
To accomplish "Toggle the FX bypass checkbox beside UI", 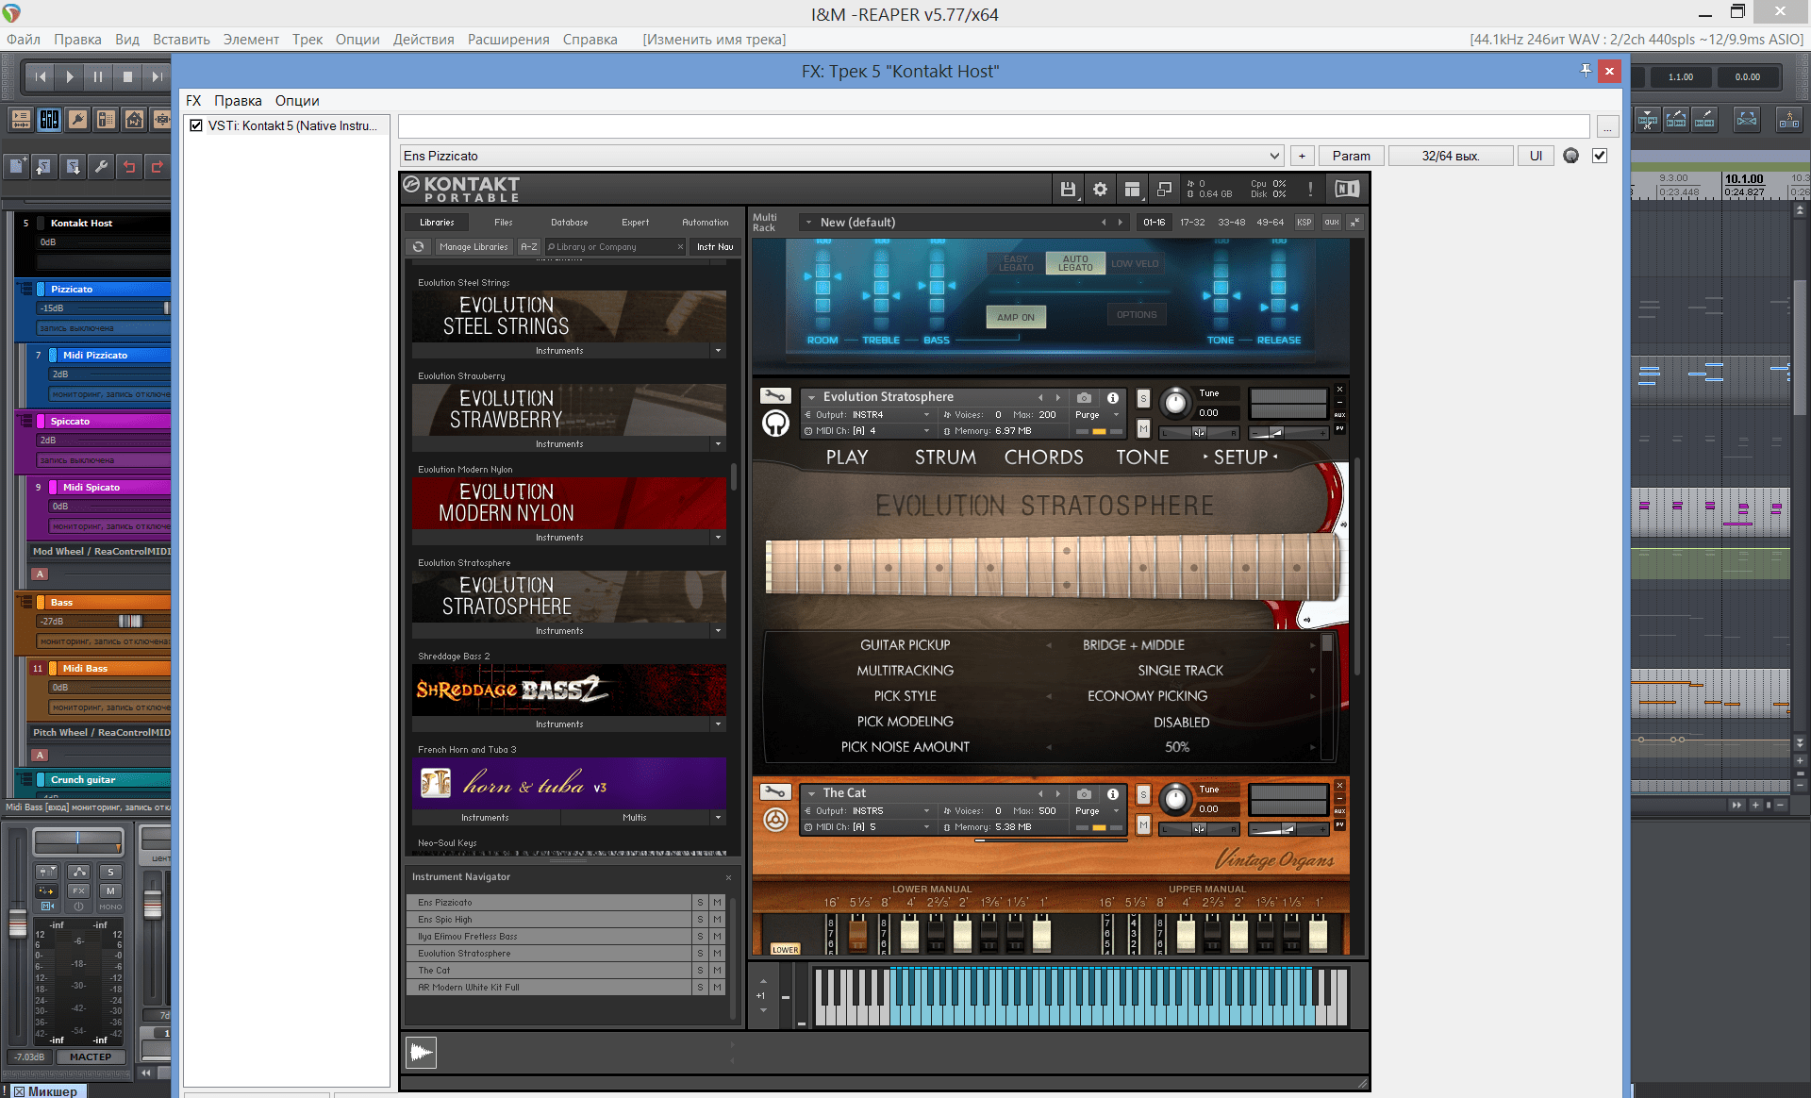I will [1600, 156].
